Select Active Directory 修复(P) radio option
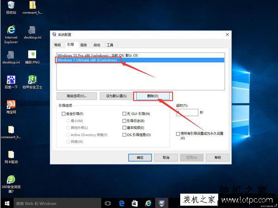Viewport: 278px width, 208px height. [68, 135]
